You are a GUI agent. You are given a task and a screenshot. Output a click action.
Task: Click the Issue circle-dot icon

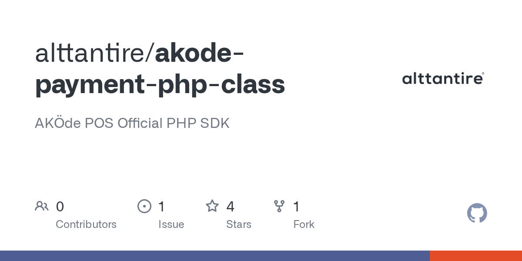(144, 206)
